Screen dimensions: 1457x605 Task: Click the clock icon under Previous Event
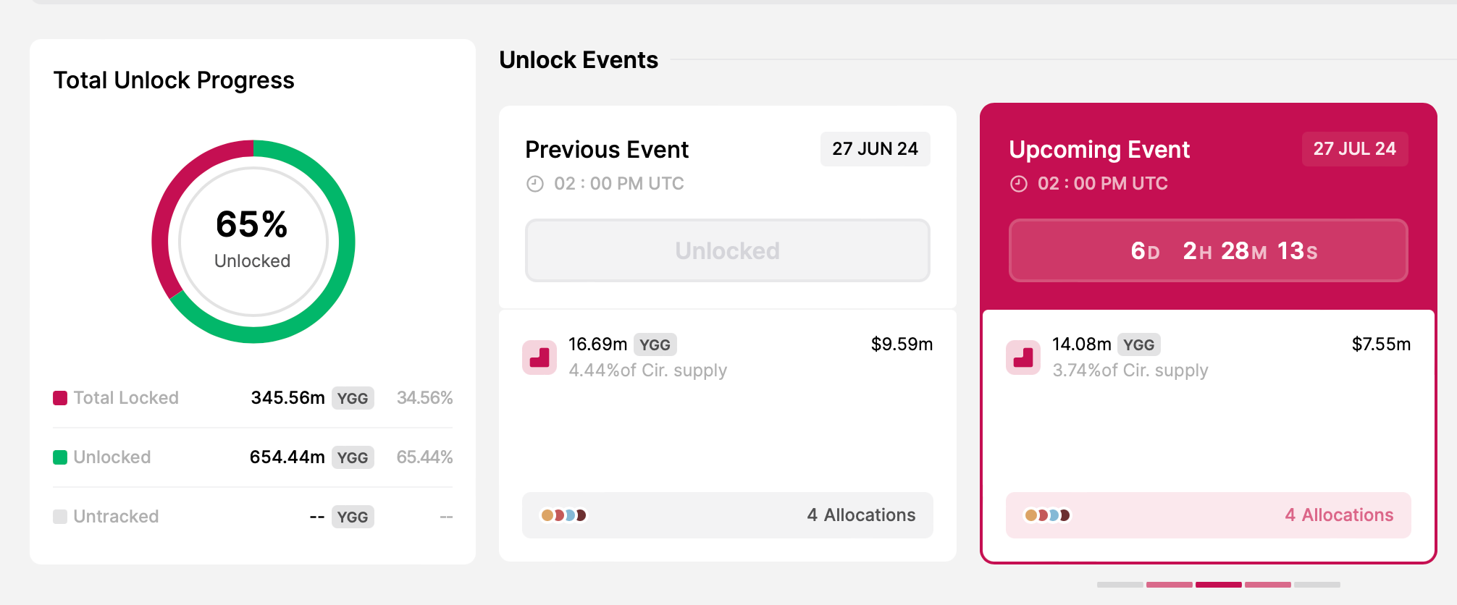tap(534, 184)
